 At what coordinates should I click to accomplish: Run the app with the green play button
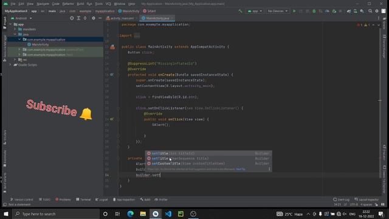(294, 11)
